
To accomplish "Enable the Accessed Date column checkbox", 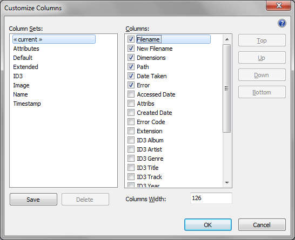I will coord(131,94).
